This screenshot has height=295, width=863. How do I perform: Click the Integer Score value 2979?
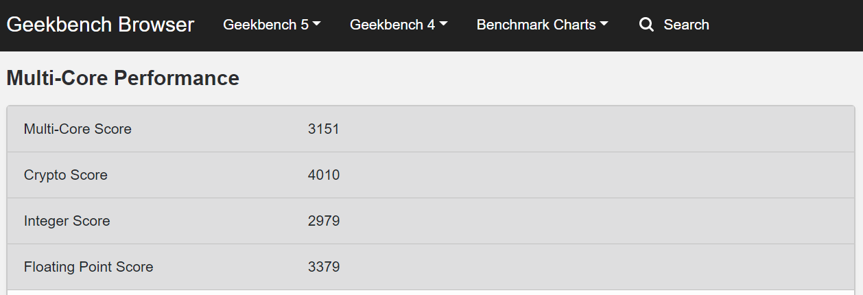pos(324,221)
